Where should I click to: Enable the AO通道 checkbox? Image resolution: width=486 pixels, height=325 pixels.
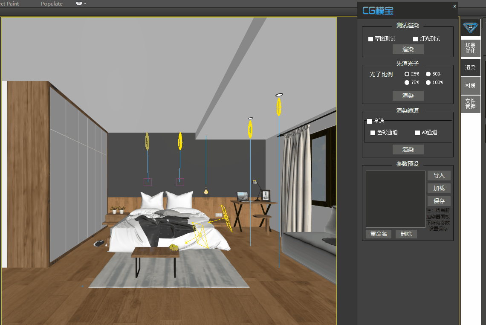417,133
